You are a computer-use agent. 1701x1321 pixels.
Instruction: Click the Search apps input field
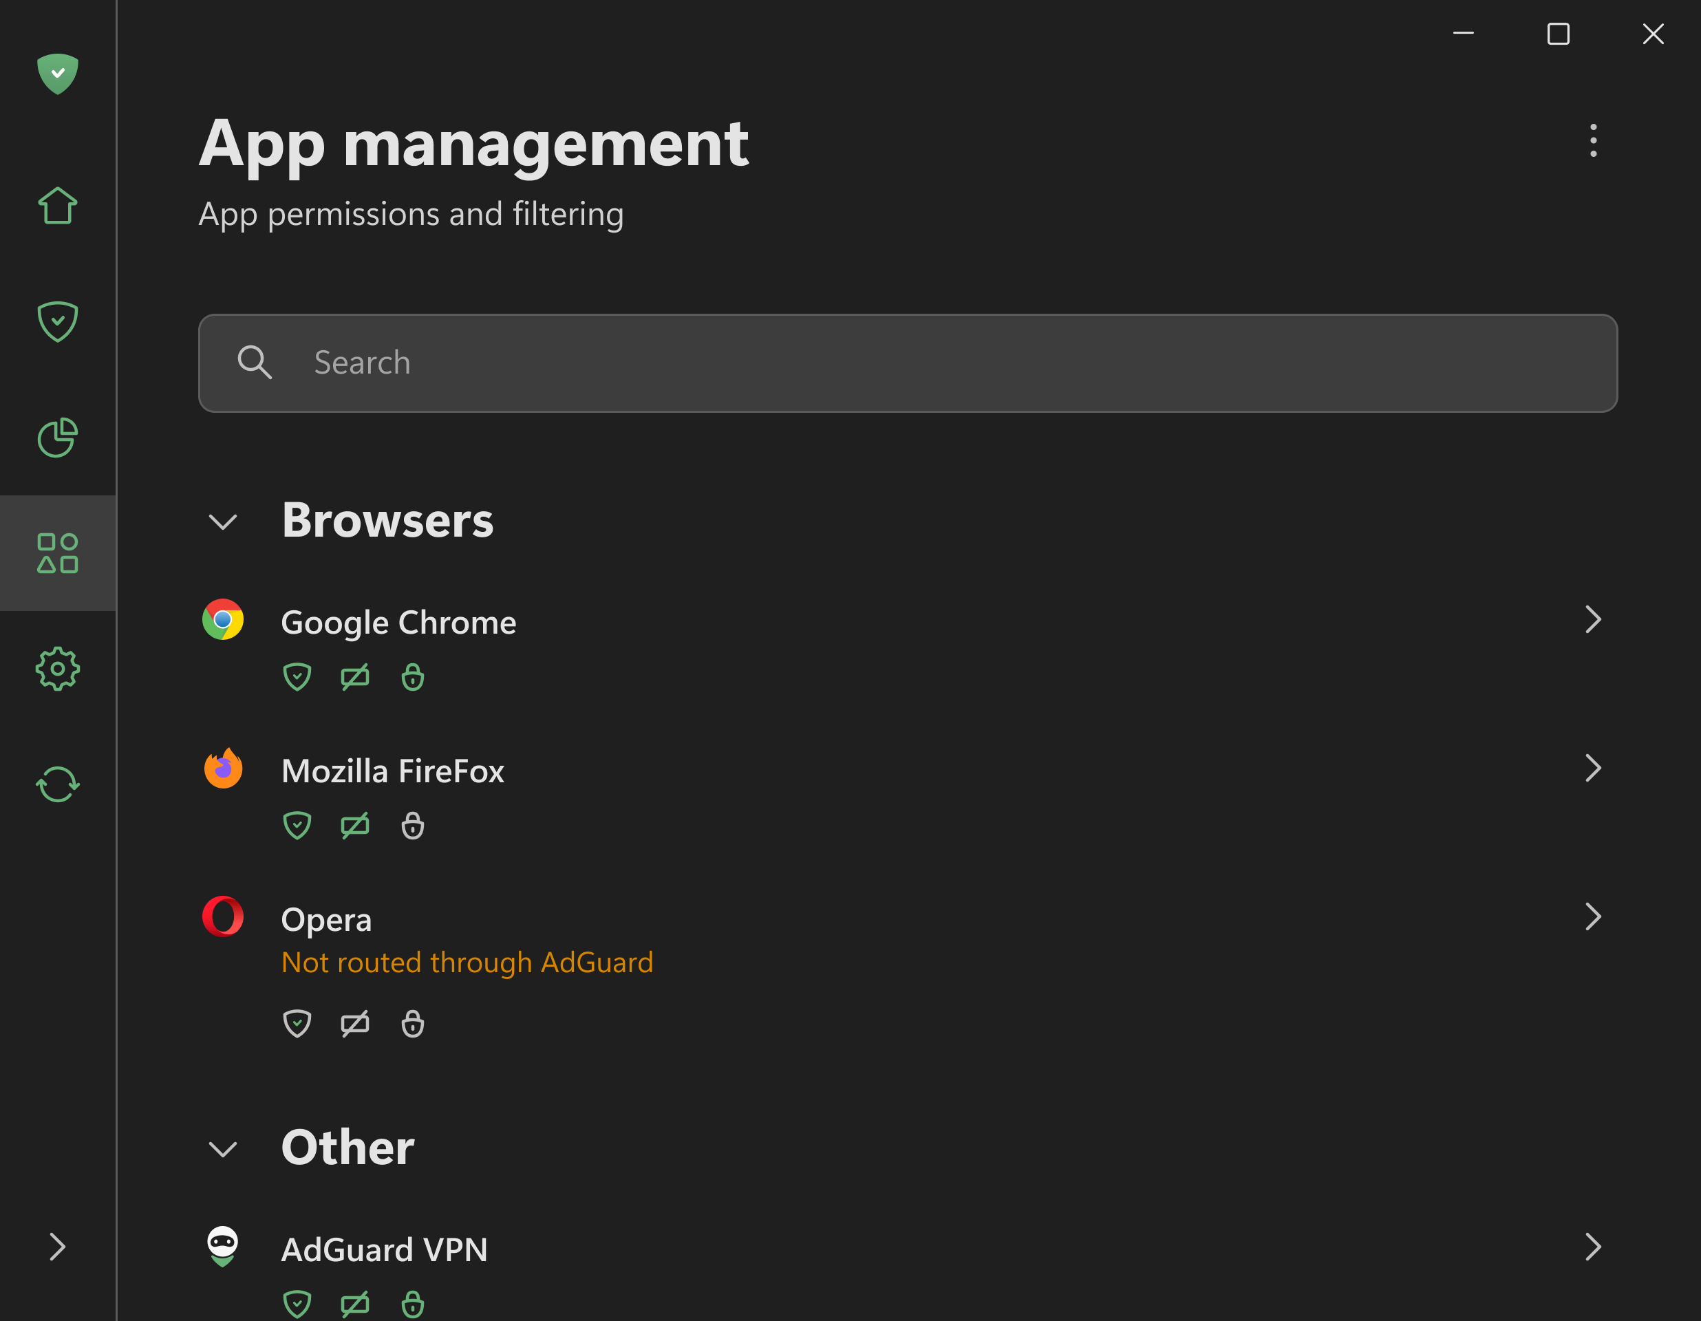click(x=908, y=363)
